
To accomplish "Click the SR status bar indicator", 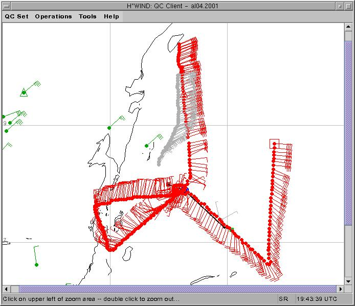I will 283,299.
